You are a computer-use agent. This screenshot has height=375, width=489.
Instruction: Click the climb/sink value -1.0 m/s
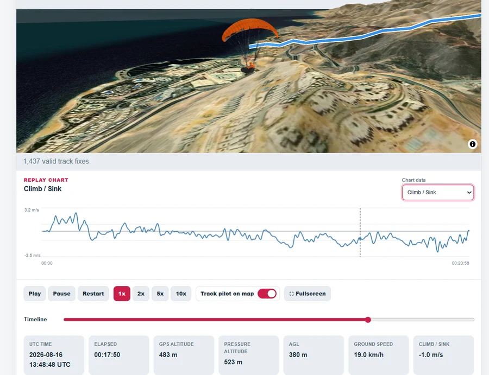tap(431, 355)
